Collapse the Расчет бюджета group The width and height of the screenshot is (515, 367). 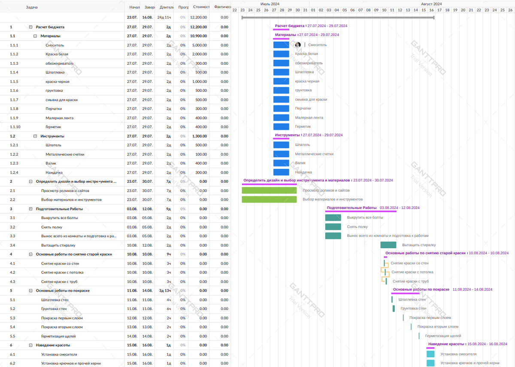tap(30, 27)
